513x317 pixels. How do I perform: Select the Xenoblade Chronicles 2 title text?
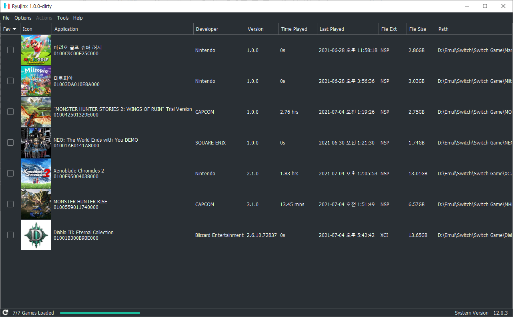tap(79, 171)
